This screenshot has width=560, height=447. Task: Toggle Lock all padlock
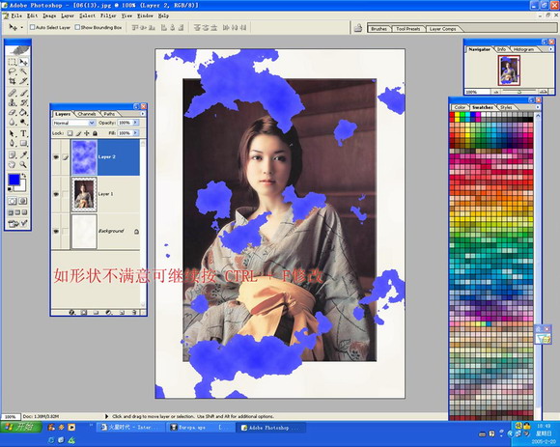click(95, 133)
